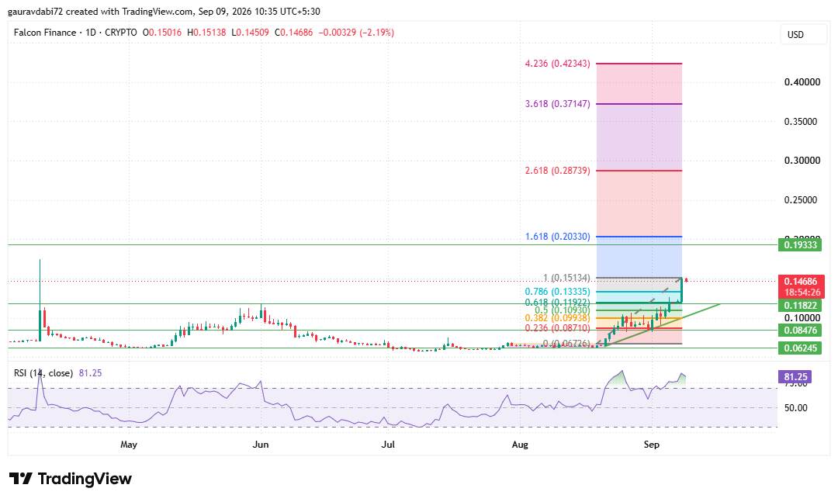Viewport: 838px width, 502px height.
Task: Select the Jun month marker on time axis
Action: pos(260,445)
